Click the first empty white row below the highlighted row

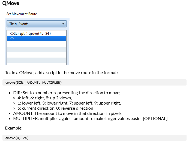pyautogui.click(x=36, y=44)
